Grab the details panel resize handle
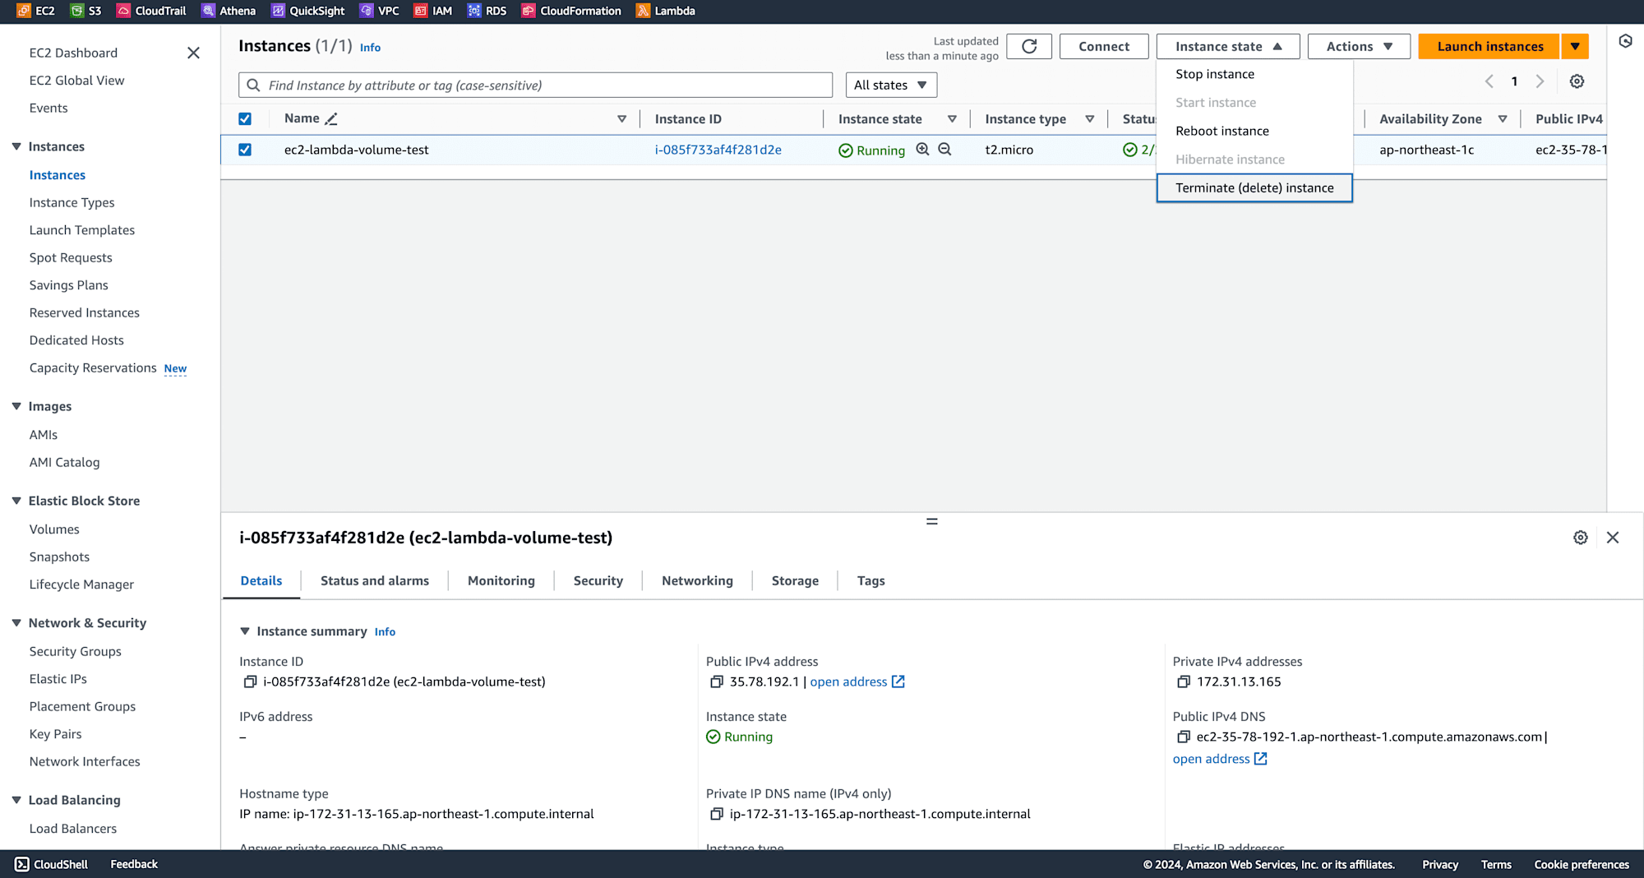1644x878 pixels. tap(932, 521)
